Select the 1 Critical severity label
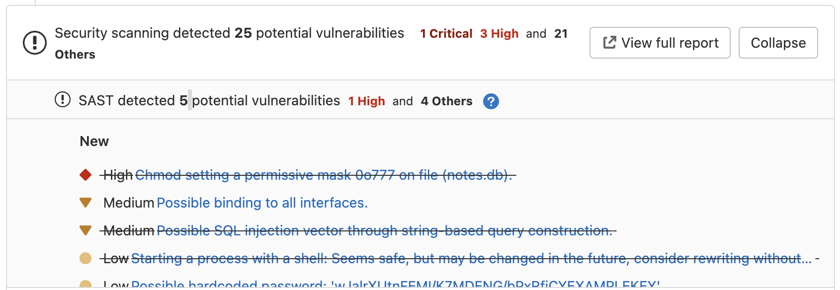Viewport: 840px width, 290px height. 446,34
